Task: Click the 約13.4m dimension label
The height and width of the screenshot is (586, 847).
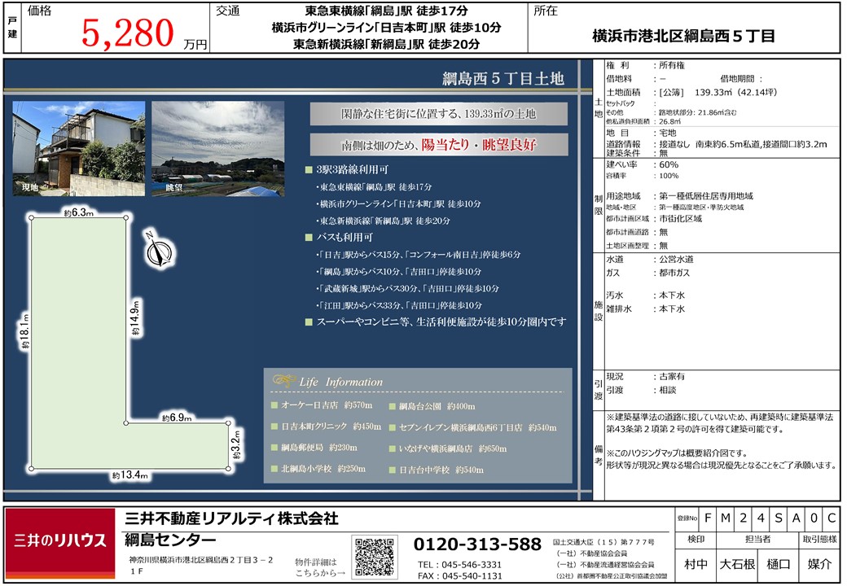Action: coord(129,476)
